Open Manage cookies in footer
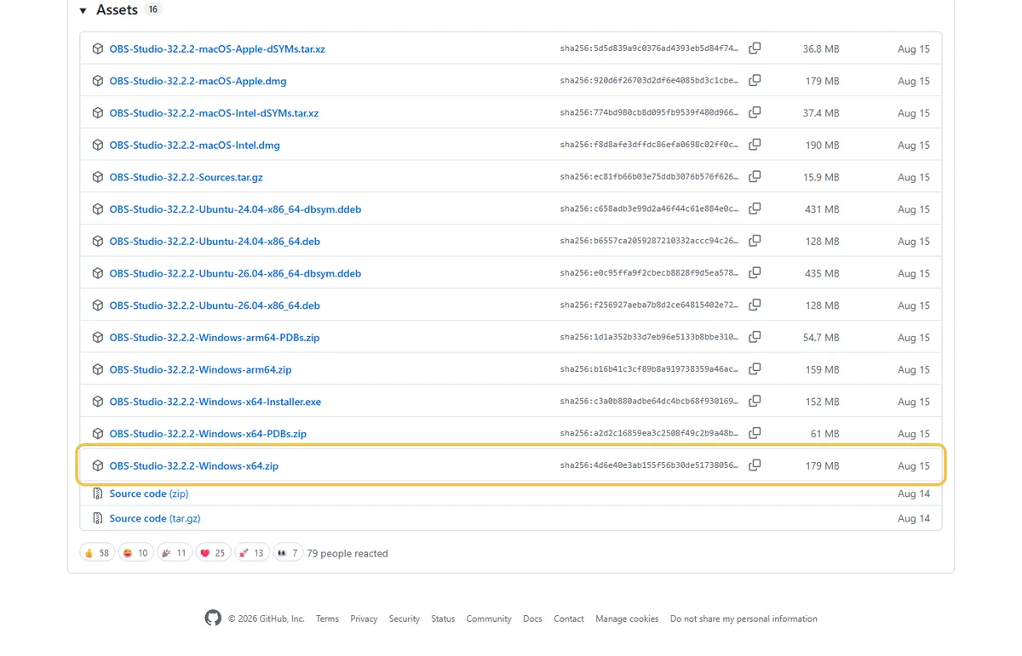This screenshot has width=1022, height=656. (x=627, y=619)
